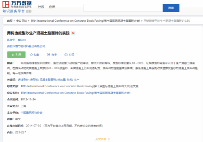This screenshot has width=203, height=142.
Task: Click the Wanfang Data logo
Action: [17, 7]
